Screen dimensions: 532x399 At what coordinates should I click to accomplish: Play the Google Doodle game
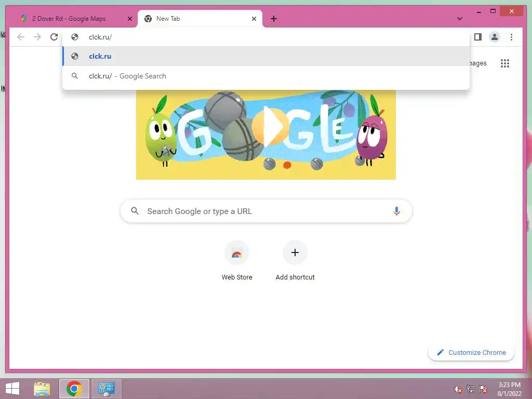click(270, 126)
